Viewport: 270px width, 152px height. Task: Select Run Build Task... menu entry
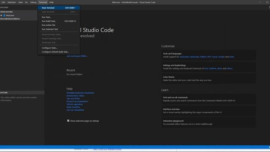[59, 21]
